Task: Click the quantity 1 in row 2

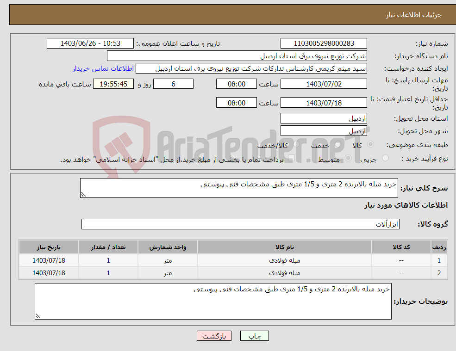Action: (108, 273)
